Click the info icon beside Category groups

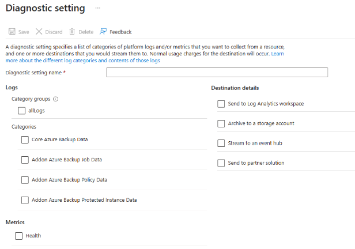click(x=55, y=99)
